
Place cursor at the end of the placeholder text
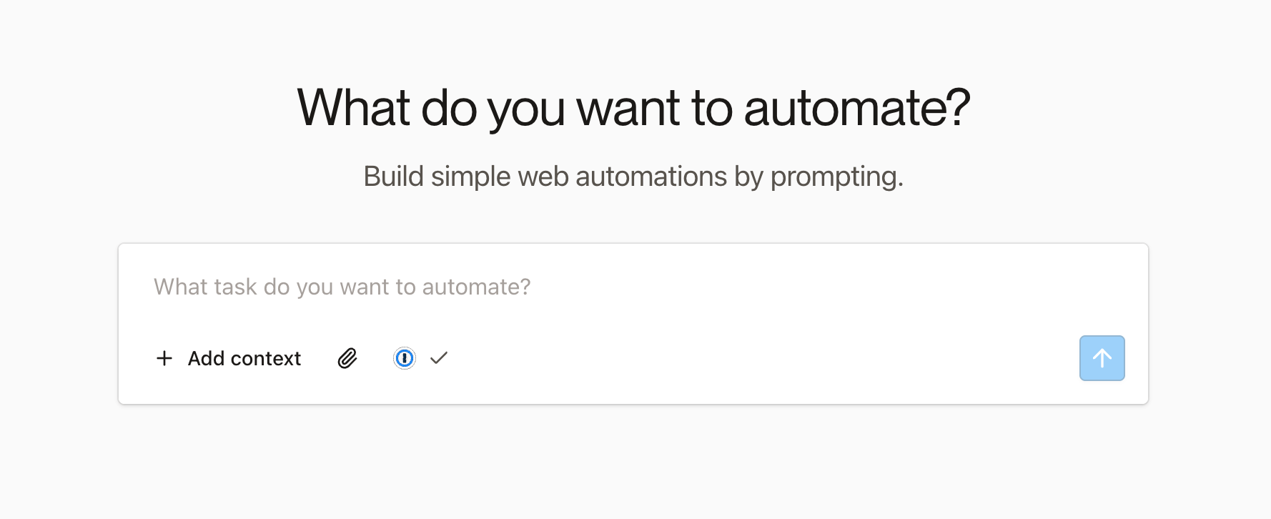click(531, 287)
